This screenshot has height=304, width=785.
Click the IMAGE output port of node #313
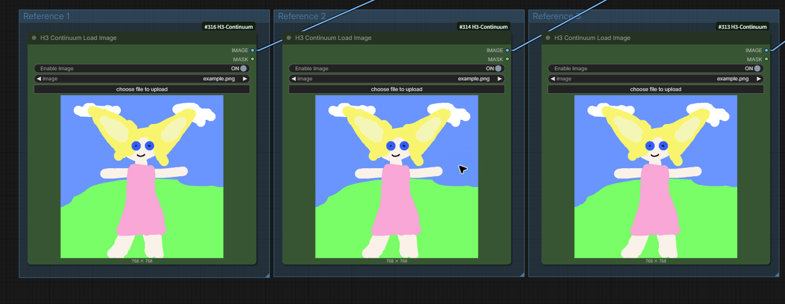[x=766, y=50]
